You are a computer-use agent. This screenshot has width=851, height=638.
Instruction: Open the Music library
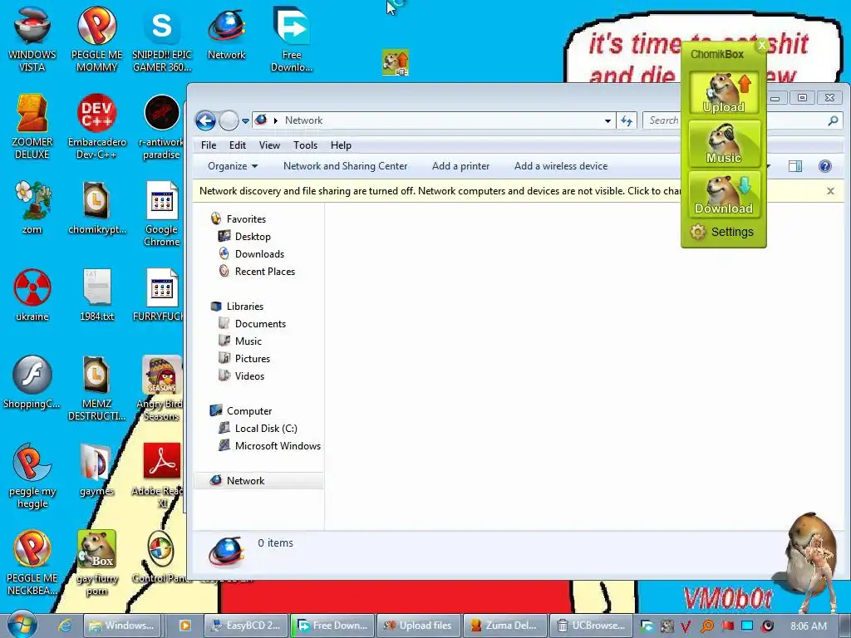coord(248,341)
